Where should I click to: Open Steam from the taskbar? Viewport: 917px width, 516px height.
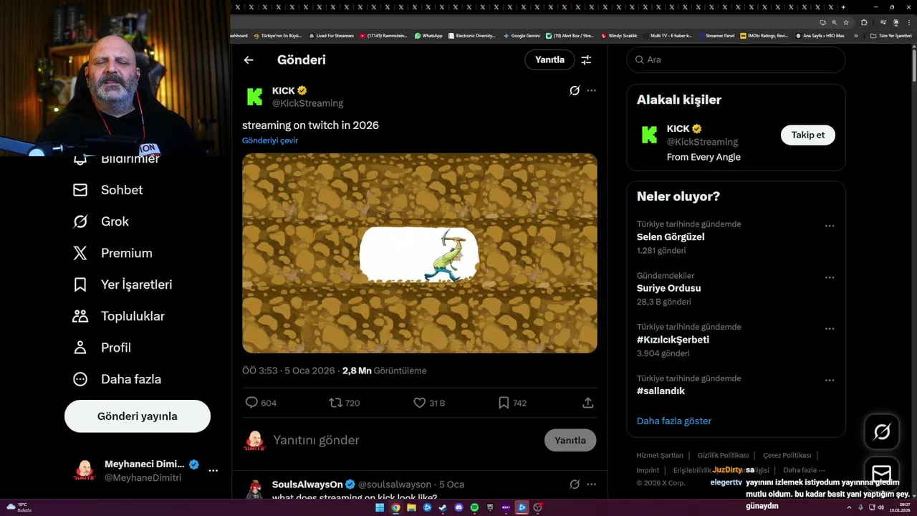point(443,507)
